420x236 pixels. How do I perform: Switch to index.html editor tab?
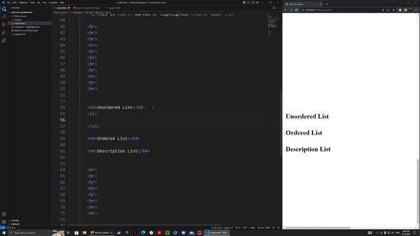62,8
